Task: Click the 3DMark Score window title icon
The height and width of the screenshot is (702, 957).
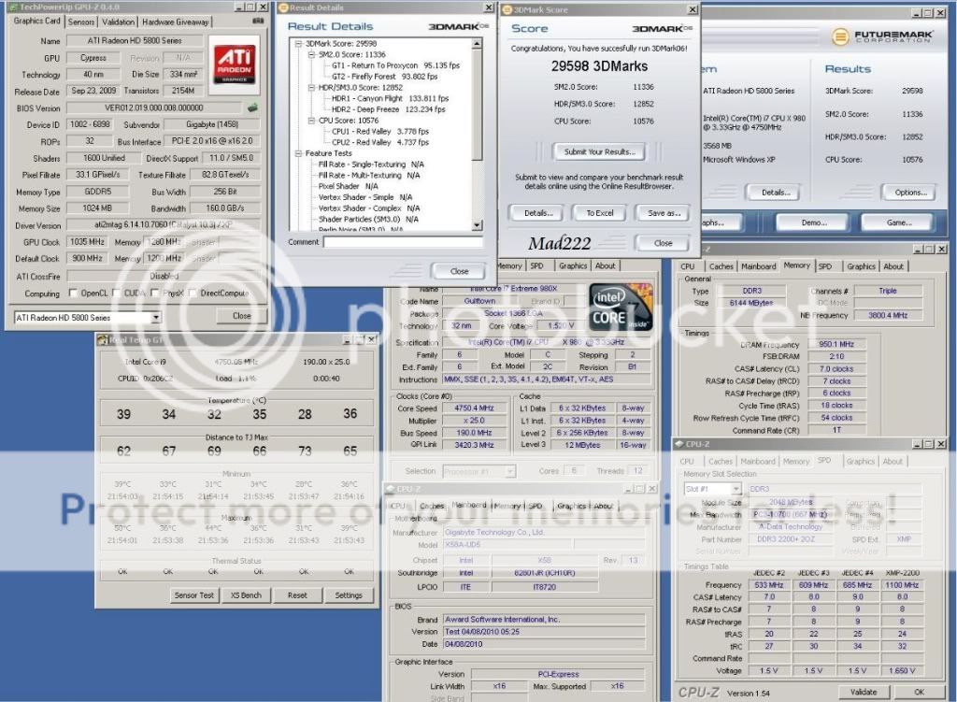Action: [x=507, y=9]
